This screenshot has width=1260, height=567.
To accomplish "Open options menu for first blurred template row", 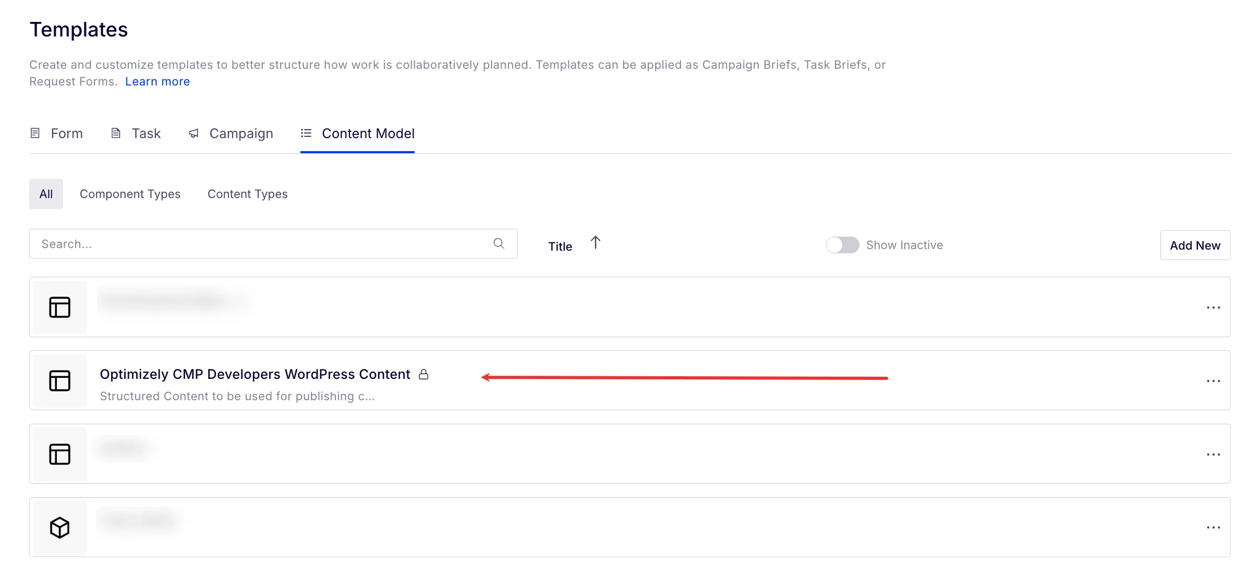I will (1214, 307).
